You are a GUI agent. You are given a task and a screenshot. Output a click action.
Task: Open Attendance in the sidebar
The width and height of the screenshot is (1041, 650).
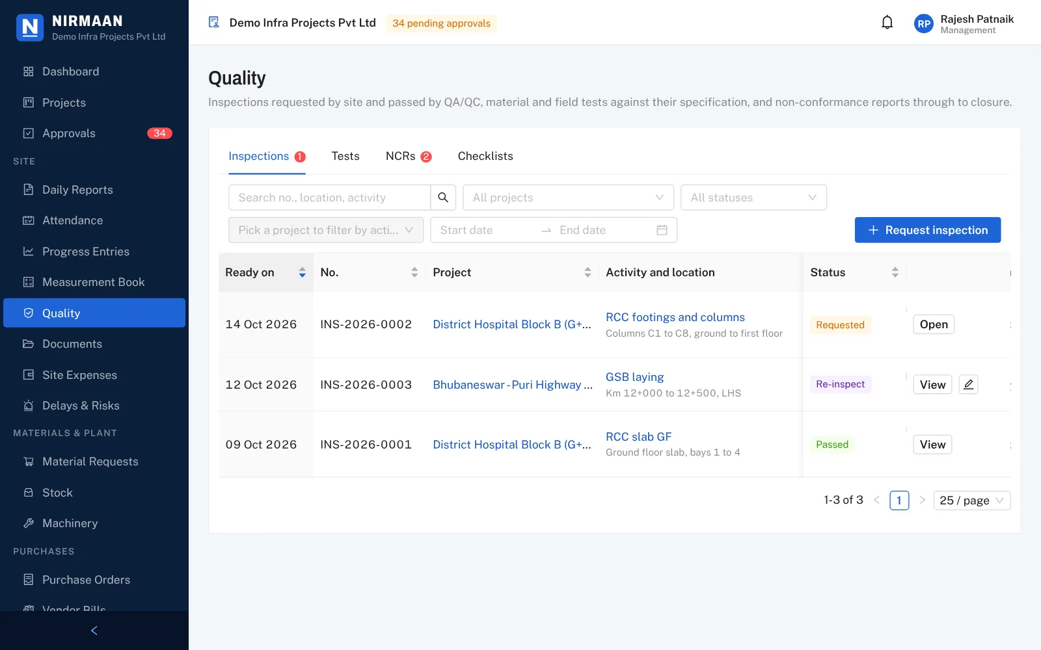[94, 220]
